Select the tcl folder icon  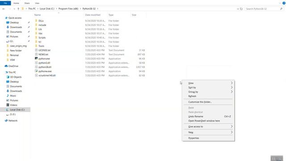click(36, 42)
